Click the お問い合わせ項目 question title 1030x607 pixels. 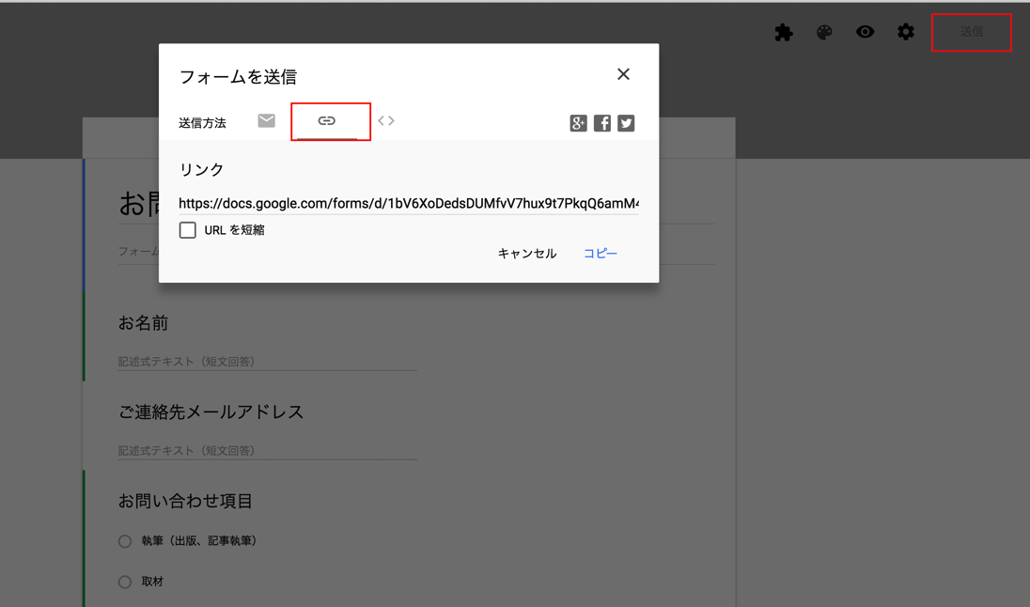[185, 501]
